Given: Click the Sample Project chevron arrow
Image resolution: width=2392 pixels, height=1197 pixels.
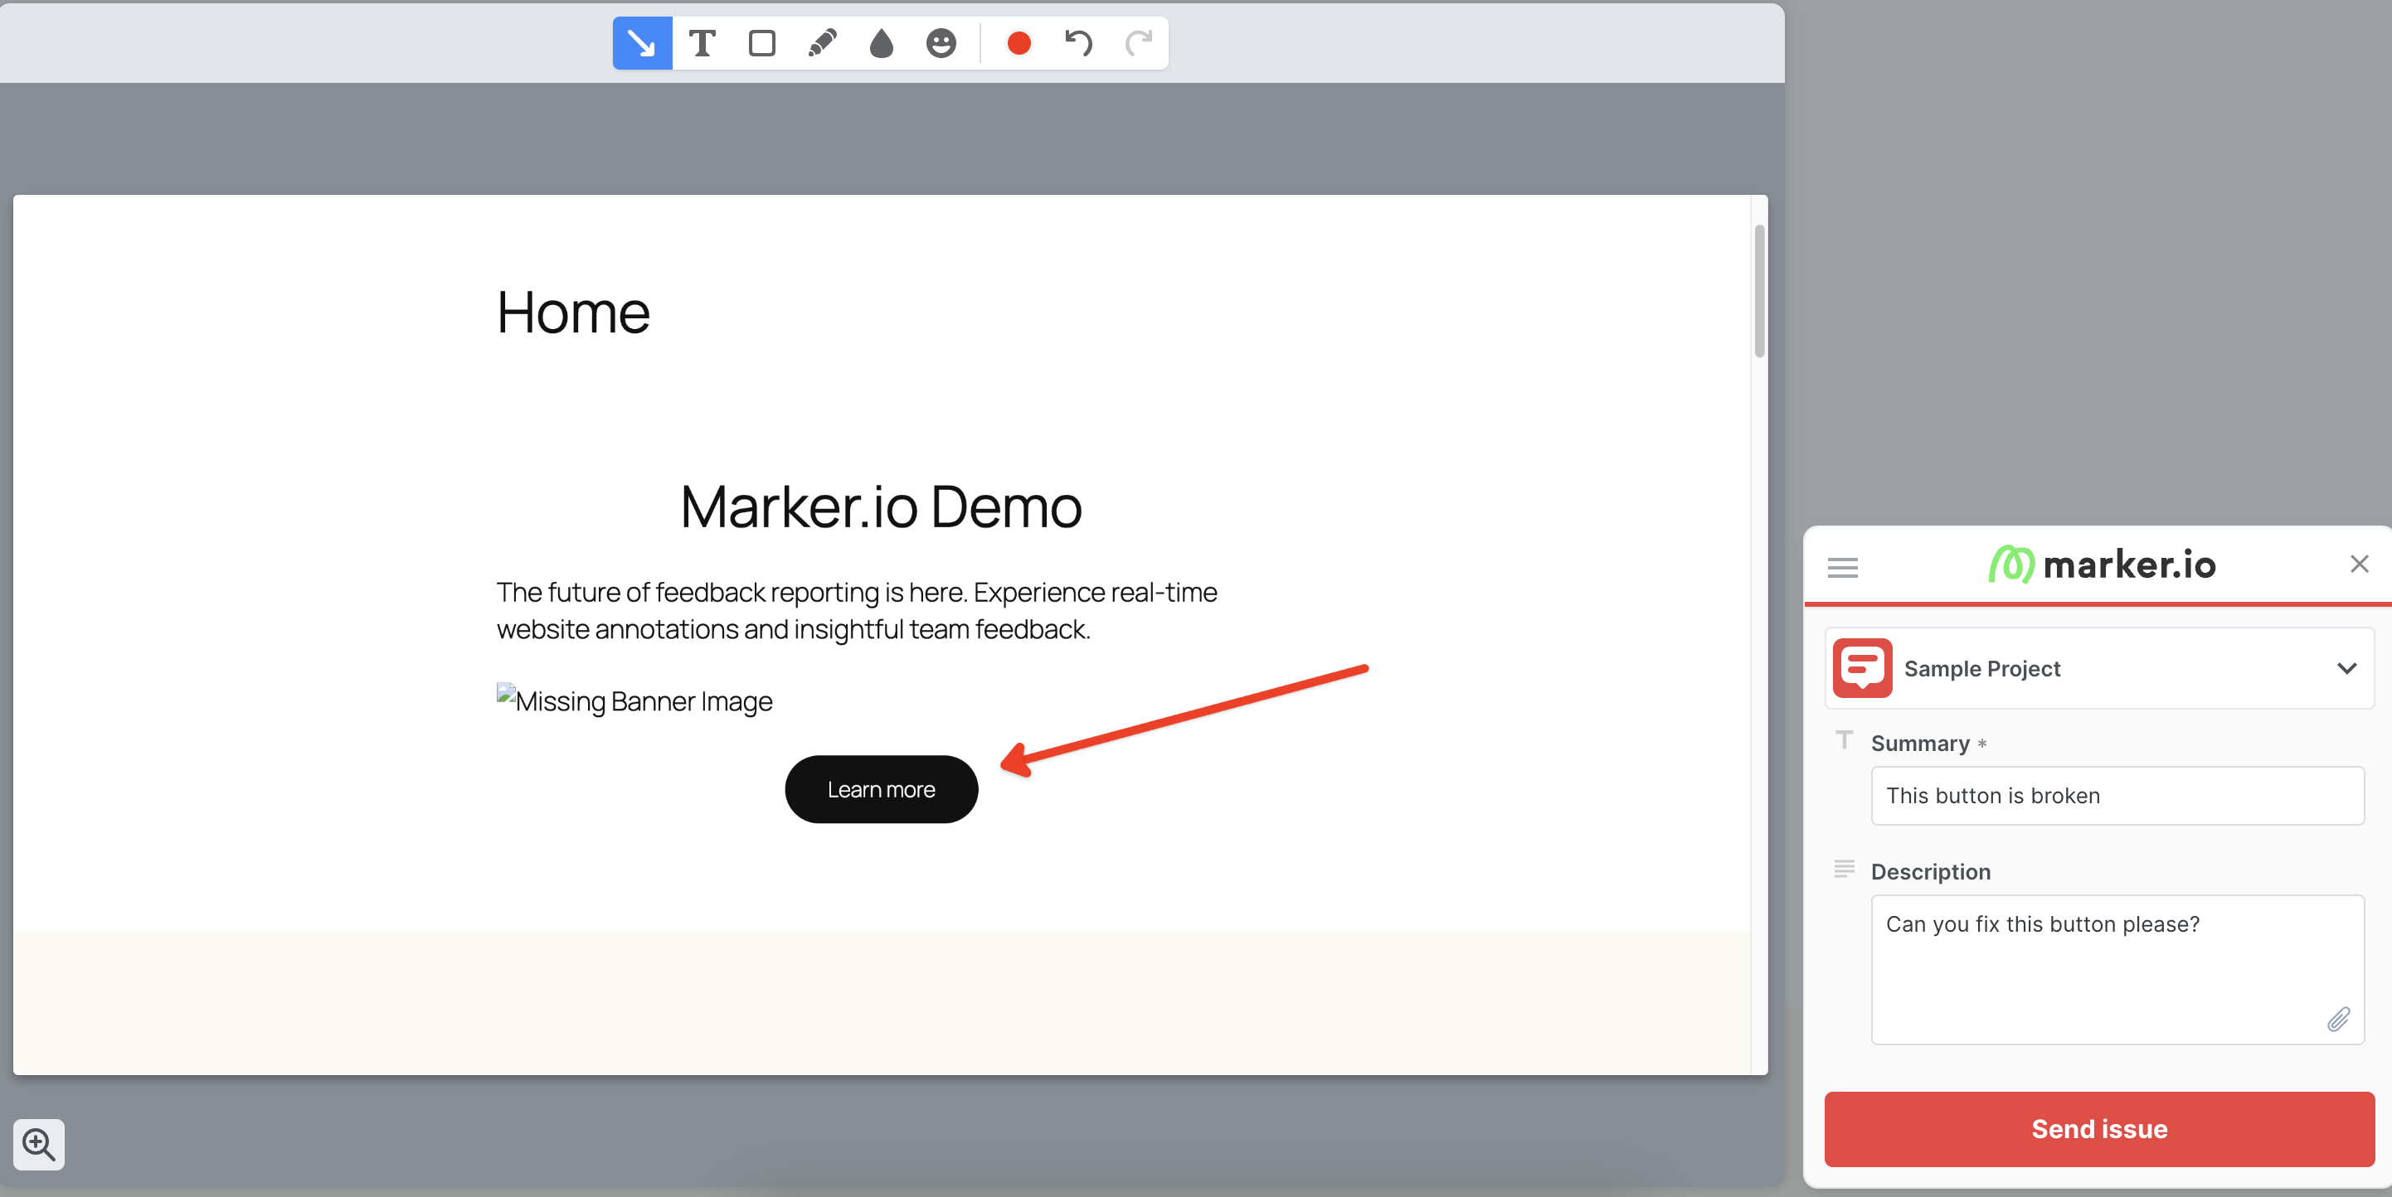Looking at the screenshot, I should click(x=2346, y=669).
